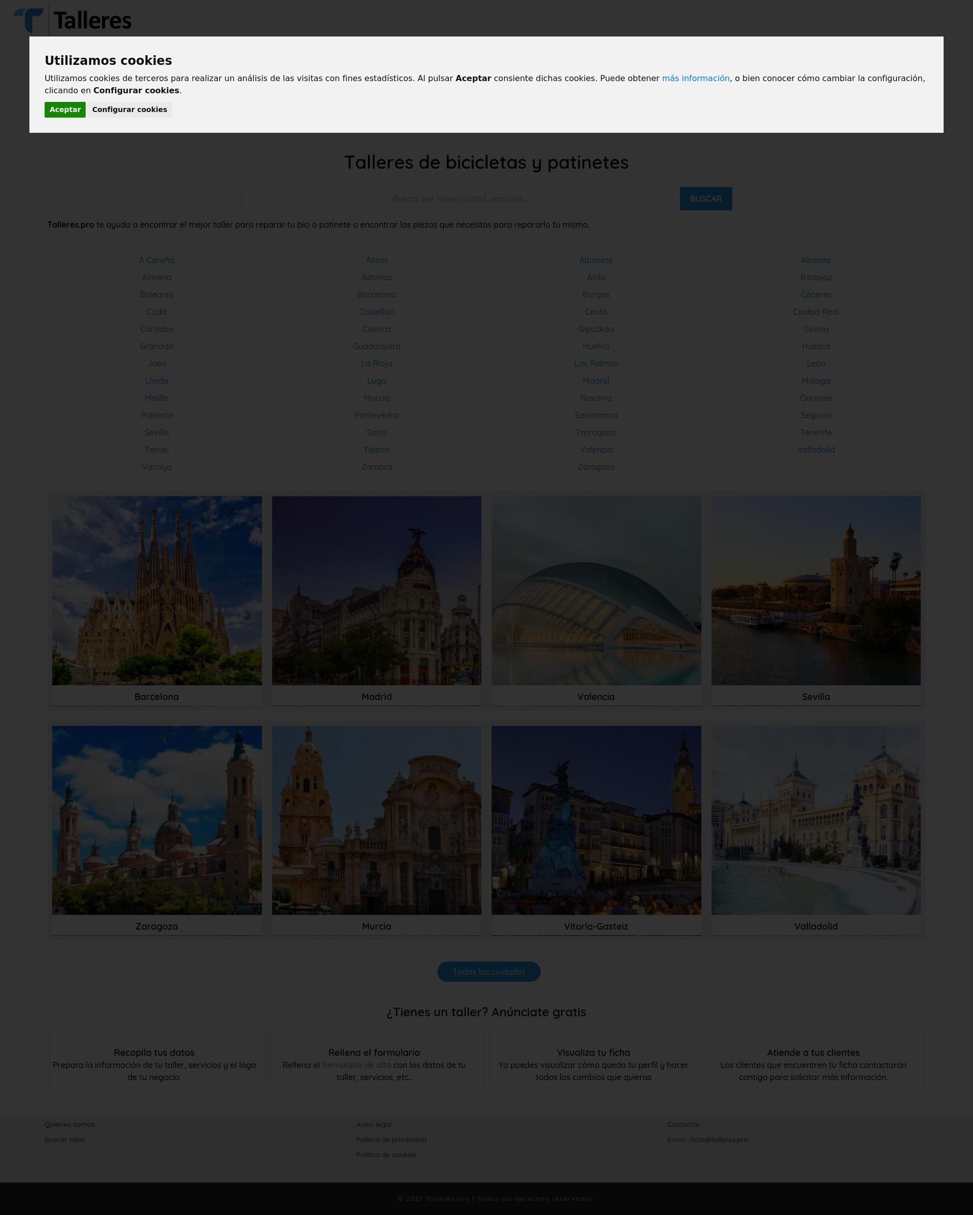Open the Toledo link
The image size is (973, 1215).
click(x=377, y=450)
